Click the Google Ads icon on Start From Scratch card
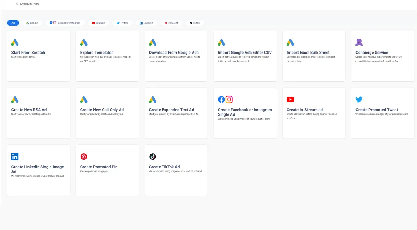 click(x=15, y=42)
